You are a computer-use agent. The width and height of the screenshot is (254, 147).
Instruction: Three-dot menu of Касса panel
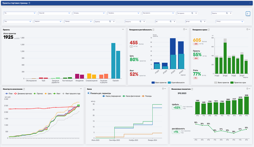coord(165,89)
